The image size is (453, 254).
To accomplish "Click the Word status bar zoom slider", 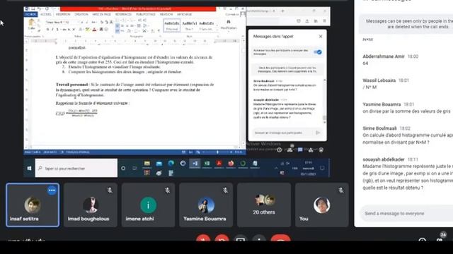I will click(x=217, y=152).
